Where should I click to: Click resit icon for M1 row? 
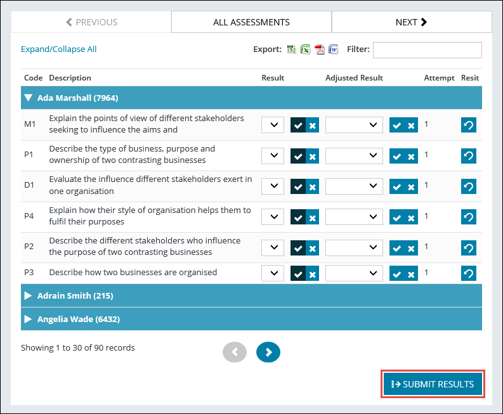click(469, 125)
